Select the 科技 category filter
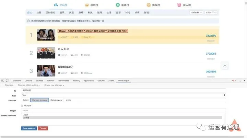The height and width of the screenshot is (138, 247). click(90, 12)
